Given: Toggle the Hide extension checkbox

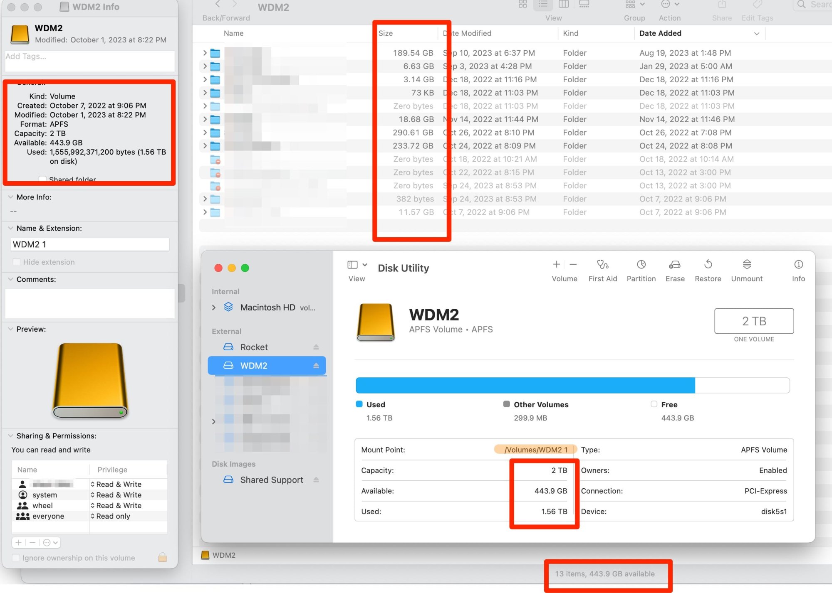Looking at the screenshot, I should point(17,262).
